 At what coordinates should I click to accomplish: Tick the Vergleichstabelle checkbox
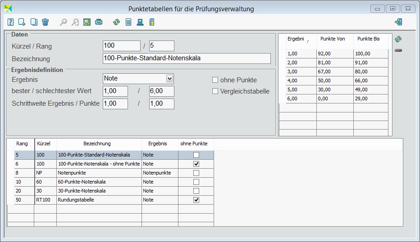click(215, 91)
